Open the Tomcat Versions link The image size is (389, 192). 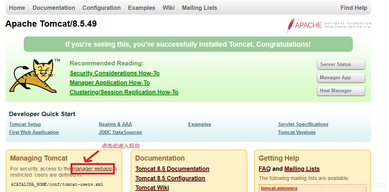(297, 132)
